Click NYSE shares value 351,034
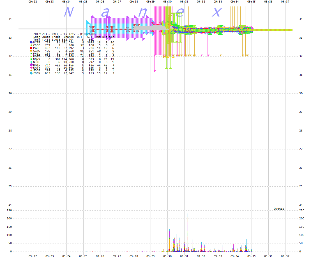Viewport: 311px width, 258px height. click(68, 42)
